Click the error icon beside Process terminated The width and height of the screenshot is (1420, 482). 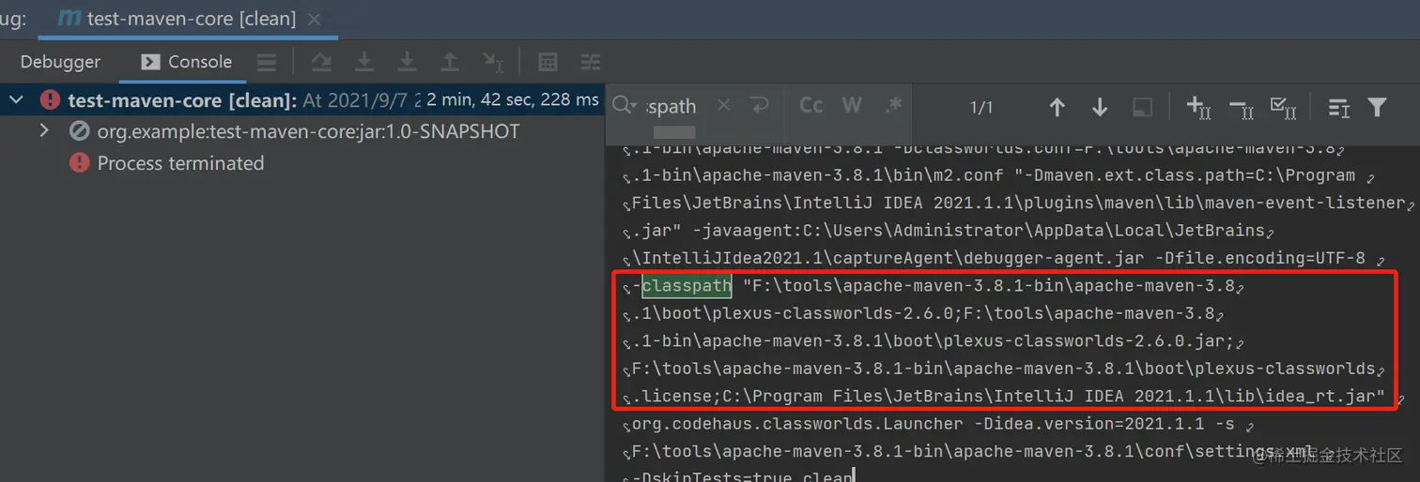coord(80,163)
